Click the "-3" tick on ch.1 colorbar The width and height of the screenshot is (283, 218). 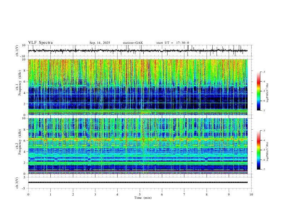click(x=263, y=72)
